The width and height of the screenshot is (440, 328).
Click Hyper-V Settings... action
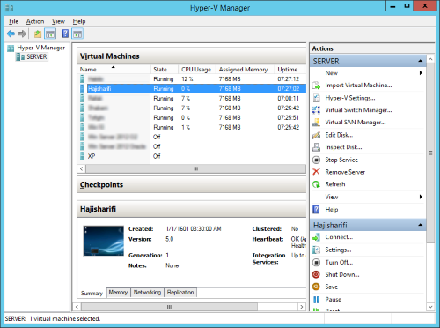coord(350,98)
